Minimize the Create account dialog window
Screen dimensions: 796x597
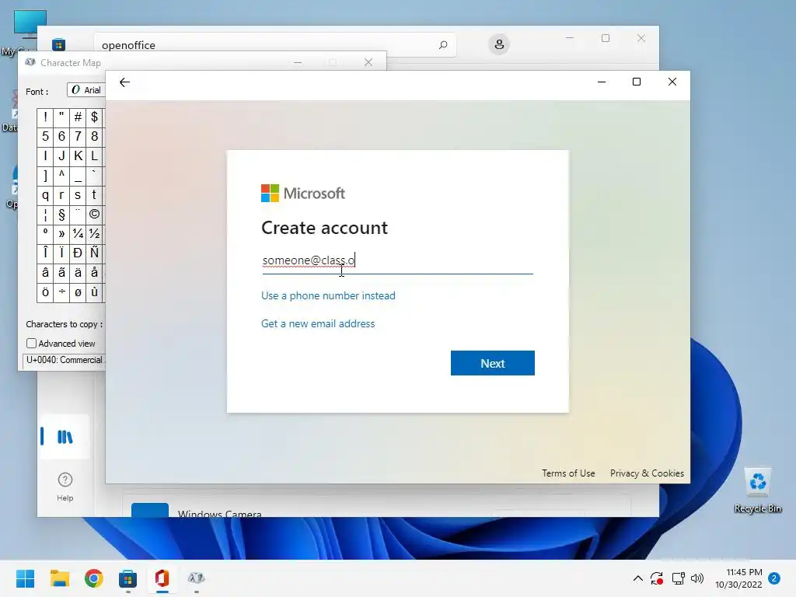click(602, 82)
